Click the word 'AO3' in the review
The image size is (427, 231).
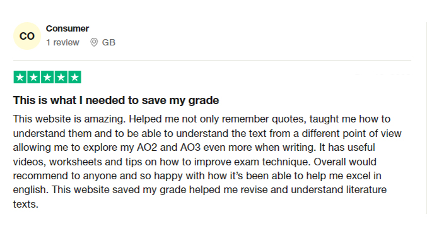190,147
